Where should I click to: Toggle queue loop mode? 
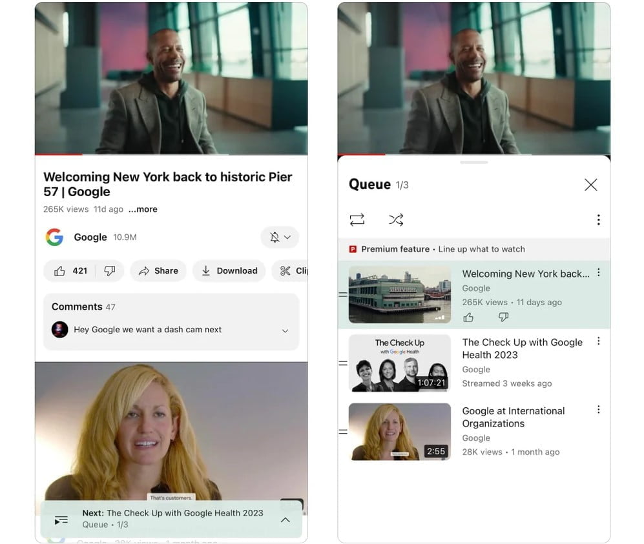[357, 219]
